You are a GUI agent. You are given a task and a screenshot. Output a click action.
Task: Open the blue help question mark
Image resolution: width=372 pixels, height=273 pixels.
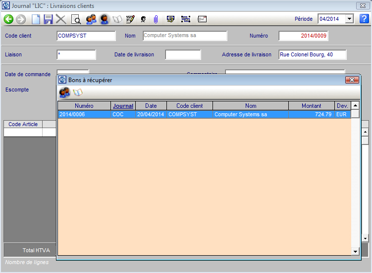(x=364, y=19)
